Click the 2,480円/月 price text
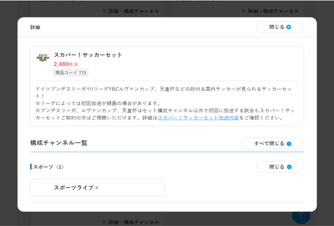 click(x=66, y=64)
